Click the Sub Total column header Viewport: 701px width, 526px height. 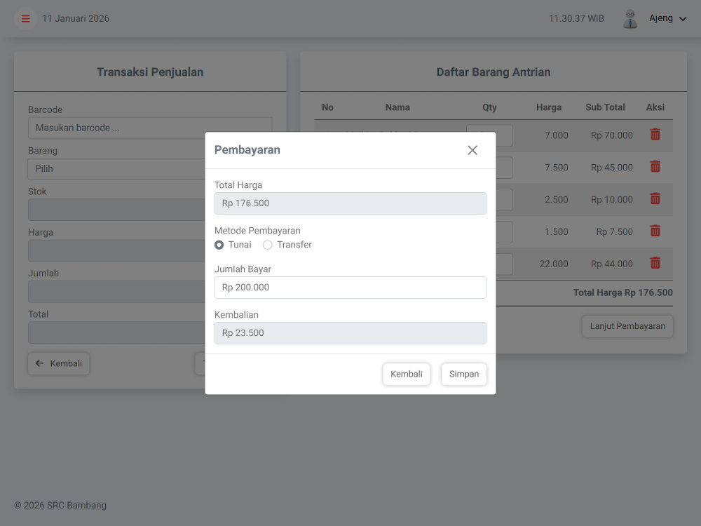coord(606,107)
